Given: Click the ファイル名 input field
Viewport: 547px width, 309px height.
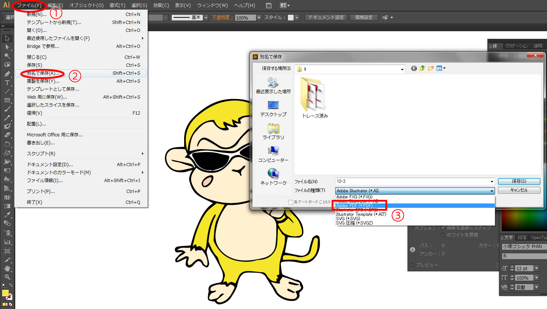Looking at the screenshot, I should (x=412, y=181).
